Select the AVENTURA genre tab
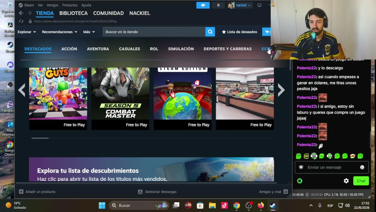Viewport: 376px width, 212px height. 98,49
